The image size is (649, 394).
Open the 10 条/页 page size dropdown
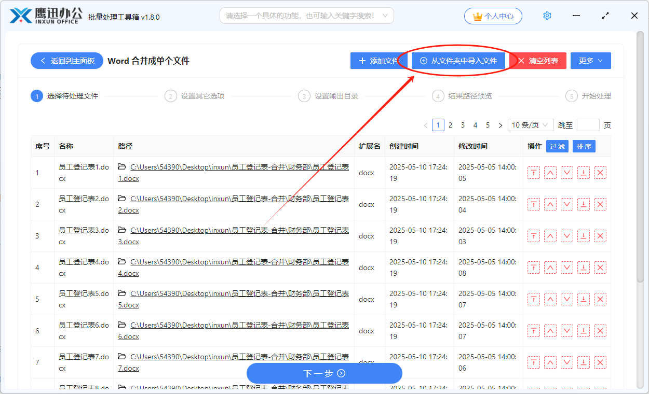[x=530, y=124]
